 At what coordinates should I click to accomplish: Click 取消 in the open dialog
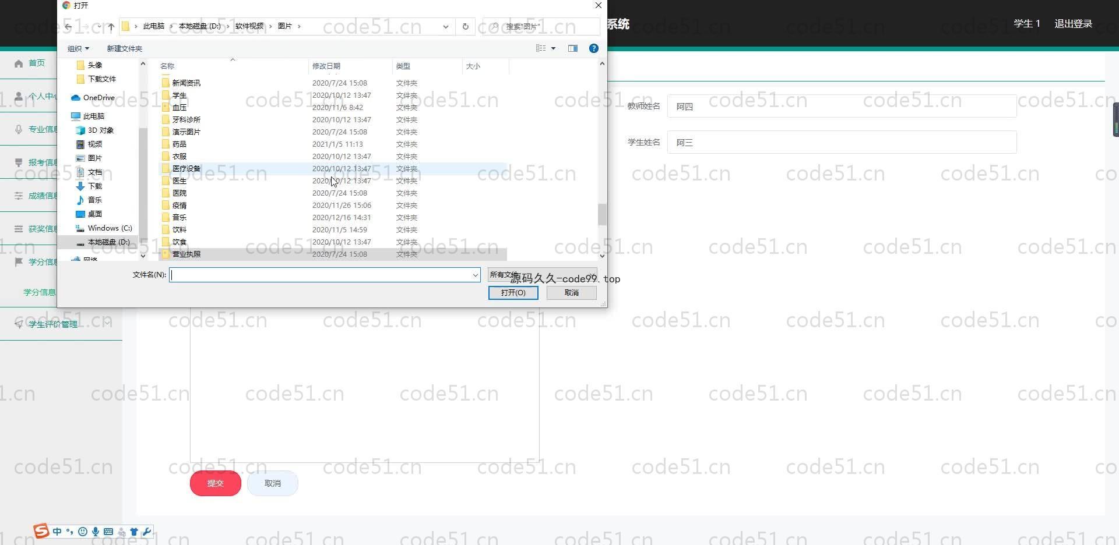(571, 293)
